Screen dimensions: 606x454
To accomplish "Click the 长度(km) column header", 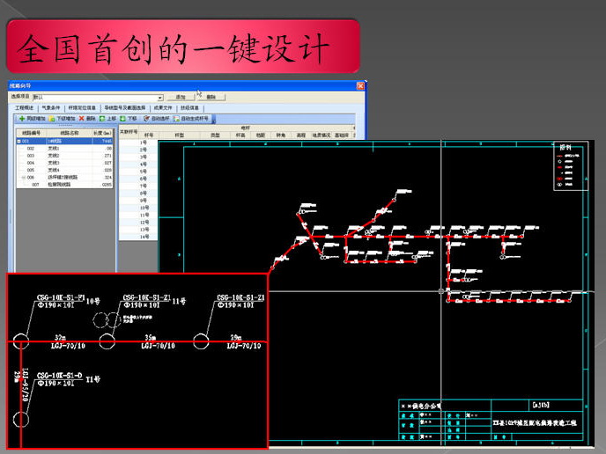I will pyautogui.click(x=102, y=133).
